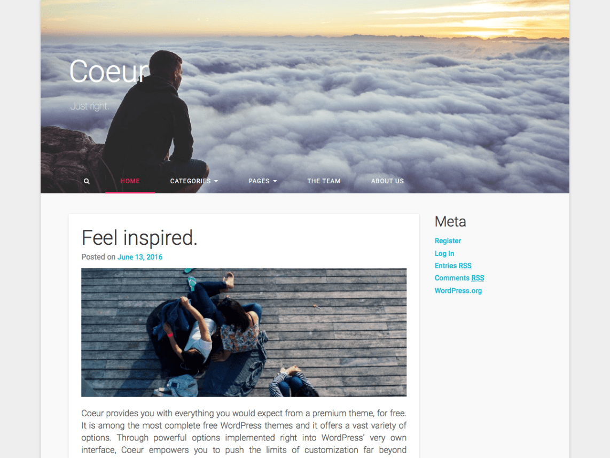Click the post's featured boardwalk image
610x458 pixels.
[x=244, y=332]
